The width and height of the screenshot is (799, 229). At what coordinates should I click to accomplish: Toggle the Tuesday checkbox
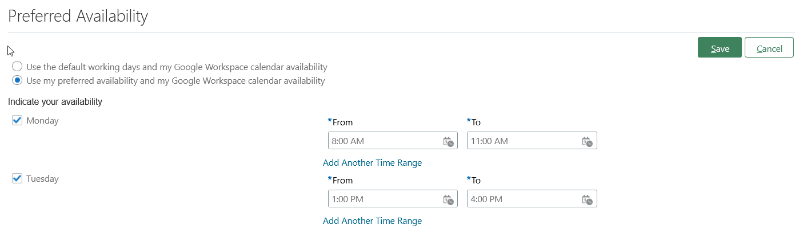click(17, 178)
